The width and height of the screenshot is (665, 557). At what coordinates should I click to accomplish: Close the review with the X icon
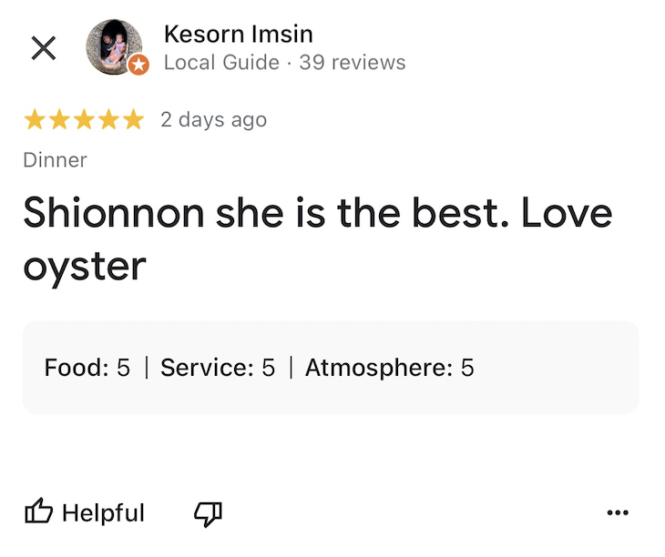coord(43,48)
